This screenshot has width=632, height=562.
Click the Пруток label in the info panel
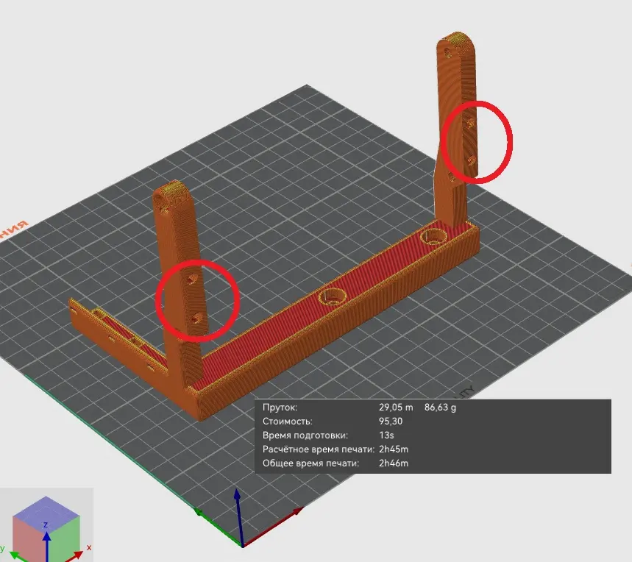(278, 407)
